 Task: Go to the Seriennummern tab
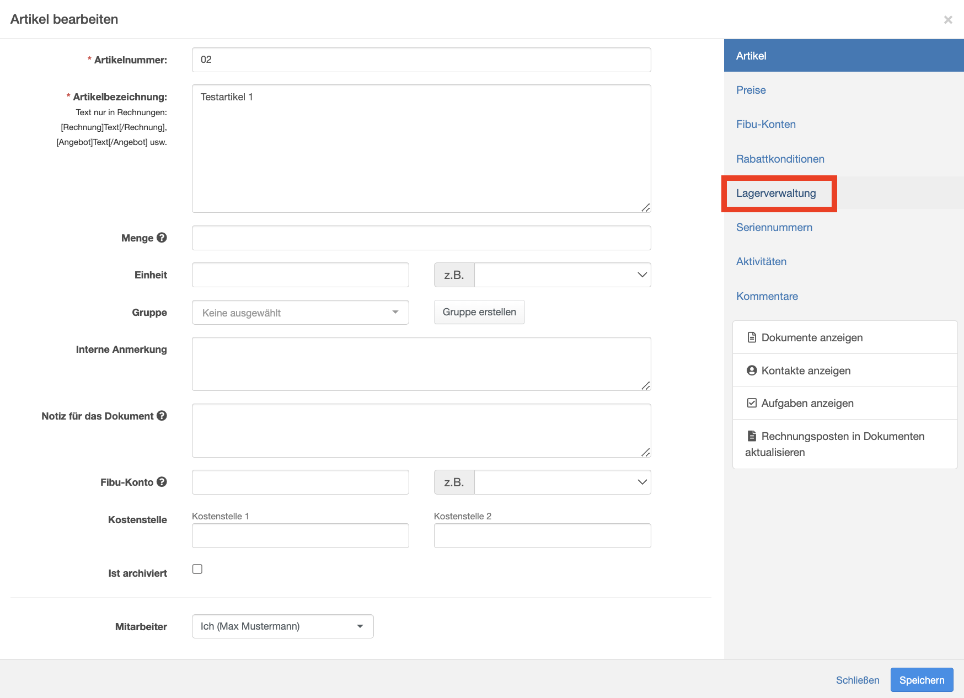[x=774, y=227]
